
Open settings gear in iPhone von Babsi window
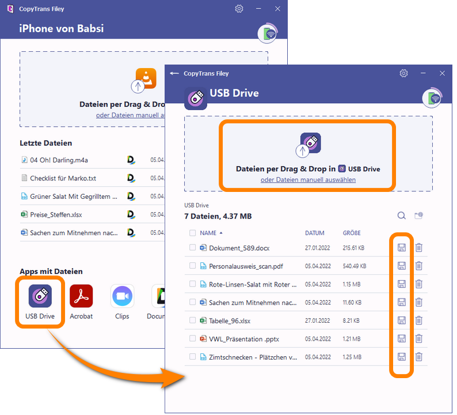point(239,9)
